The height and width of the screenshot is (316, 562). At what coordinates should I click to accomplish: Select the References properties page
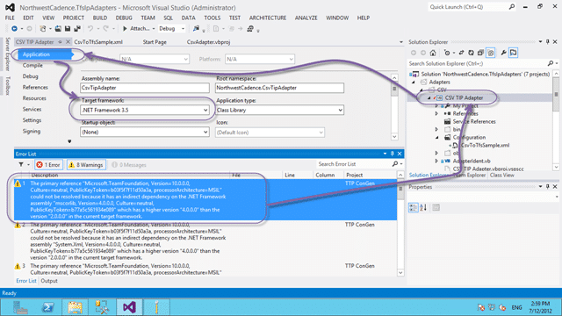pos(35,88)
